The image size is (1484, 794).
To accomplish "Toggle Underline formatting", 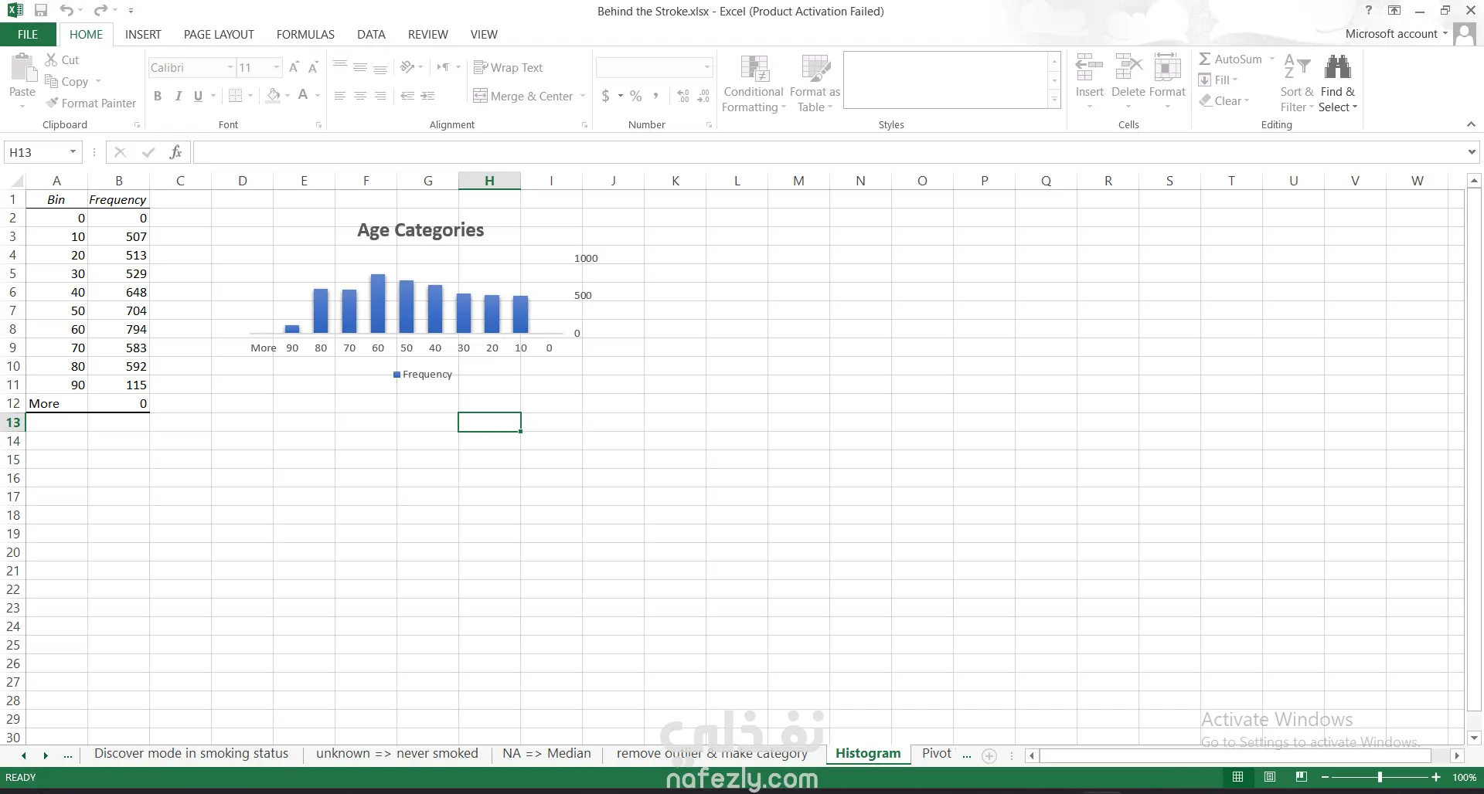I will (198, 96).
